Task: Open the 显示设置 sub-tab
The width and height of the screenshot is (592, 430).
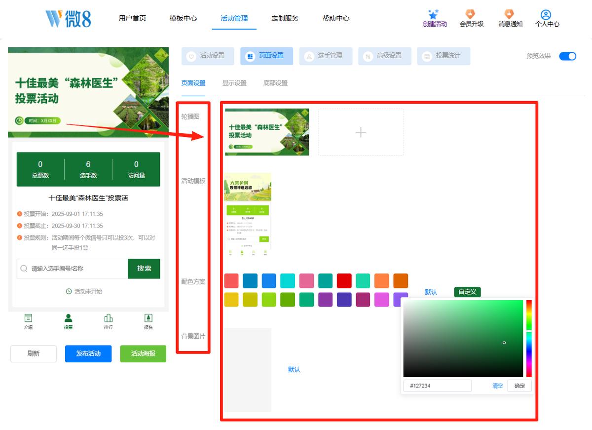Action: (x=234, y=83)
